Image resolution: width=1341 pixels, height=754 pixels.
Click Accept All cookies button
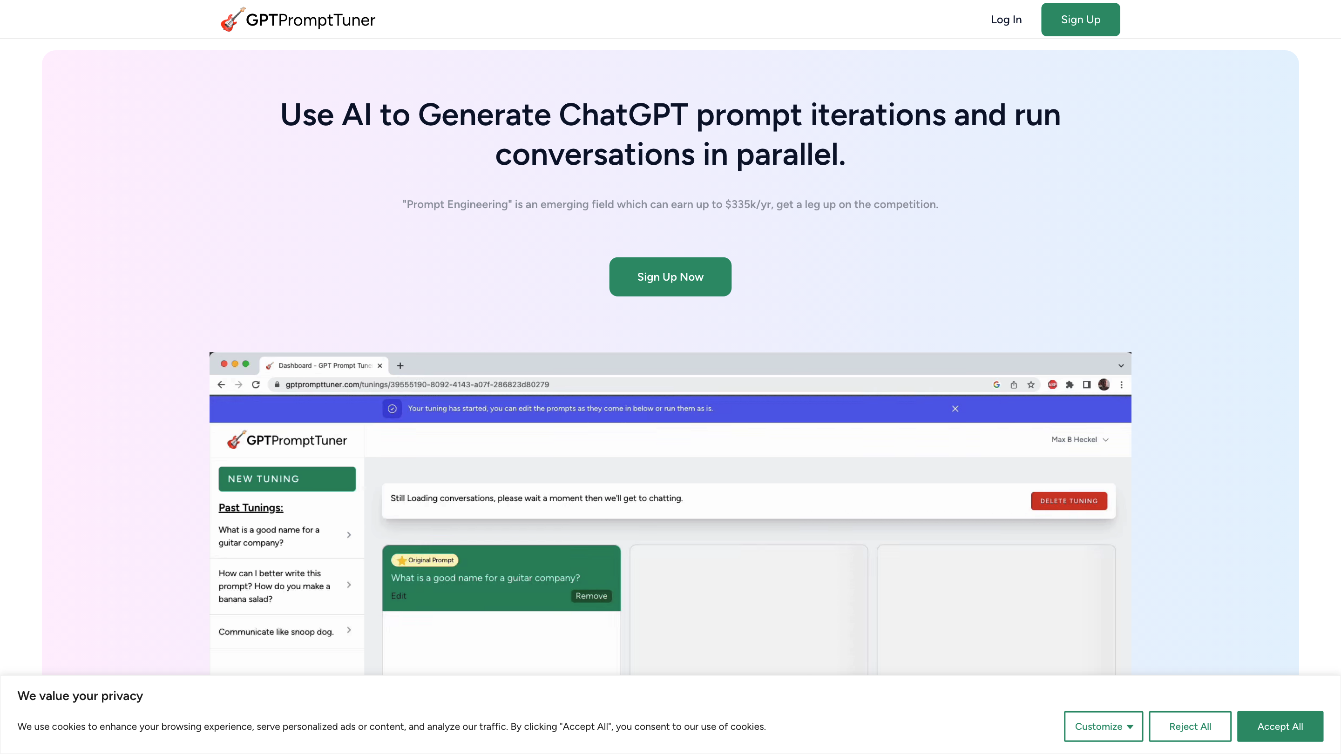(x=1280, y=726)
